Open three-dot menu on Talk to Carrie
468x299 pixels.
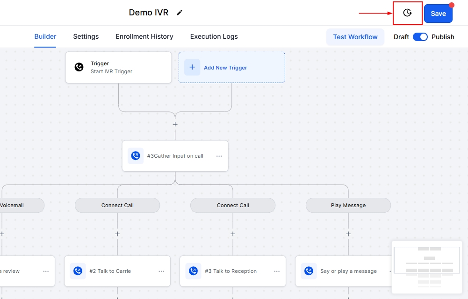pos(161,271)
